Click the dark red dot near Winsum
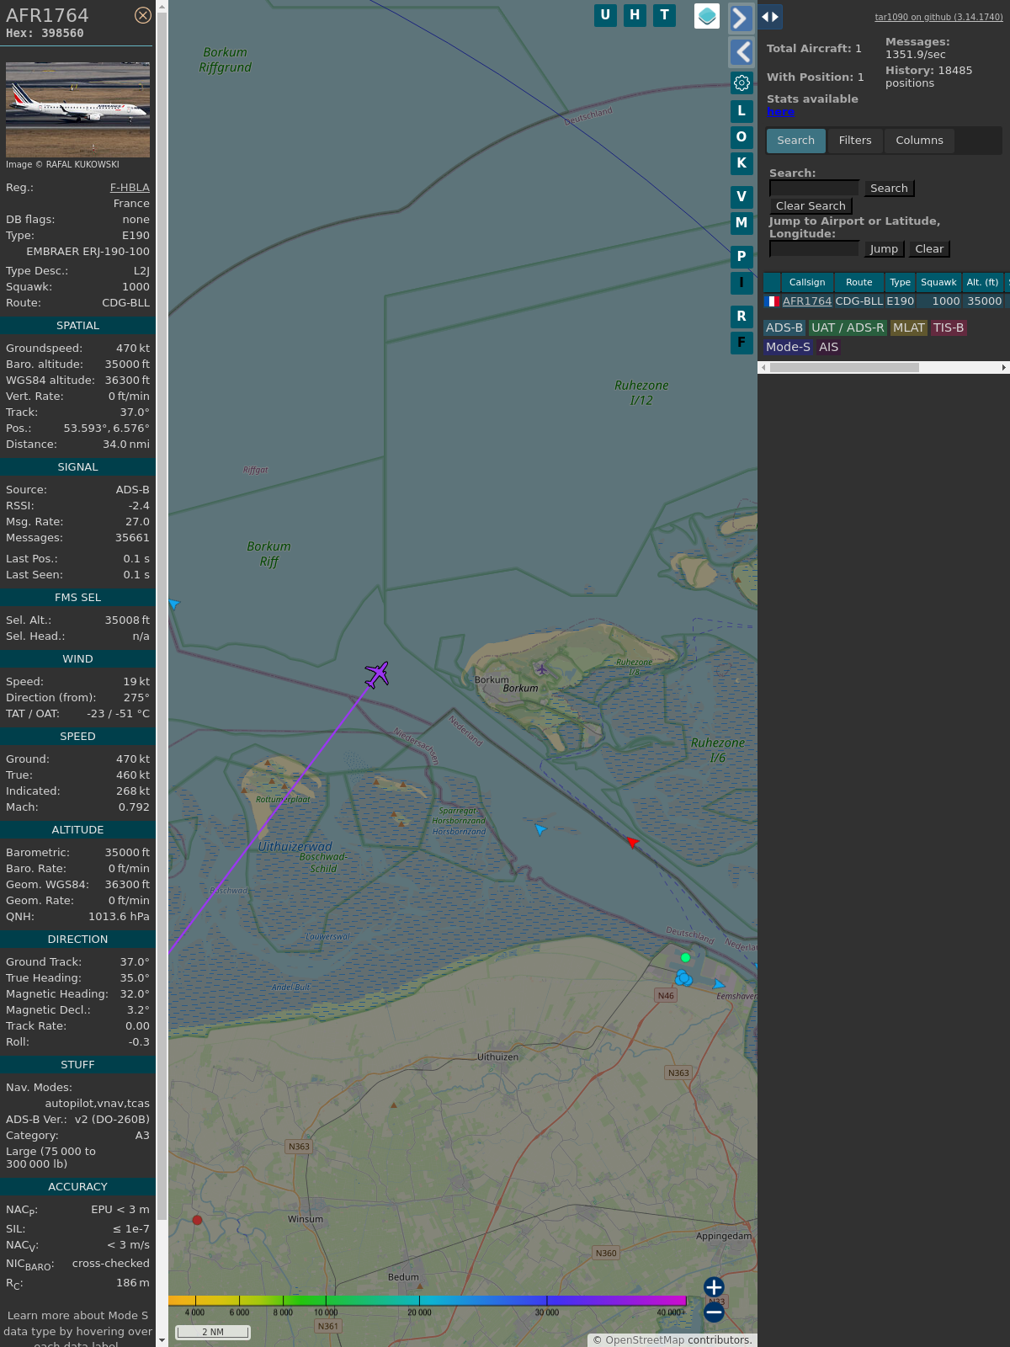This screenshot has height=1347, width=1010. 197,1220
